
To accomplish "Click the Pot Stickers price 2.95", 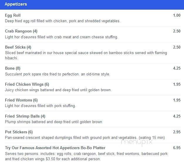I will coord(177,132).
